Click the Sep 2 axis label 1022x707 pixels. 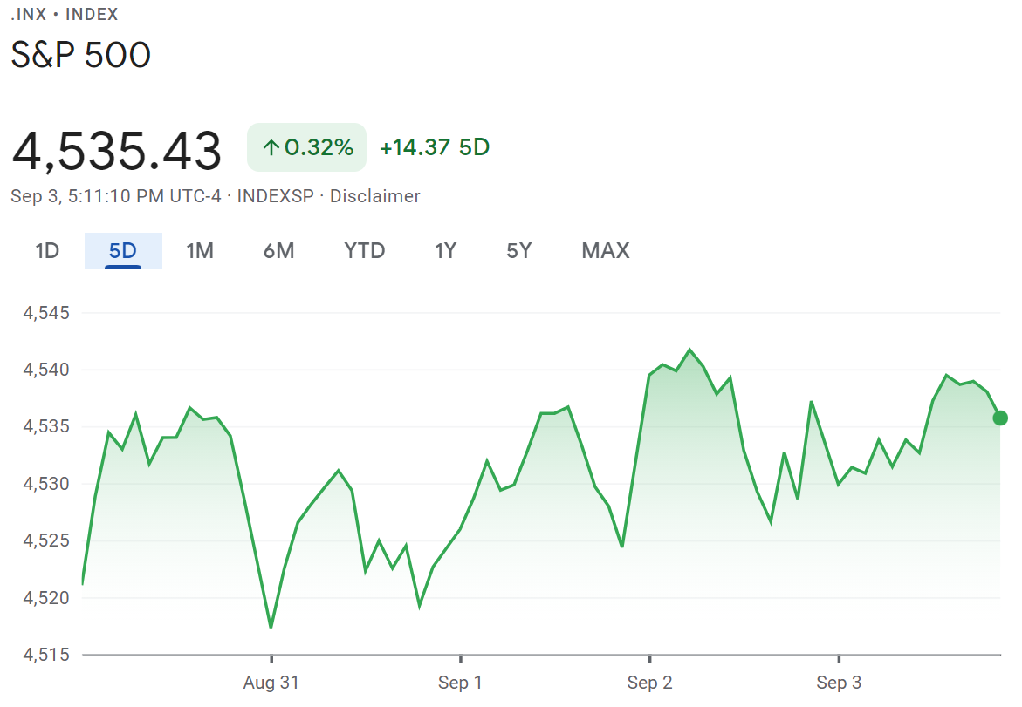pos(650,683)
